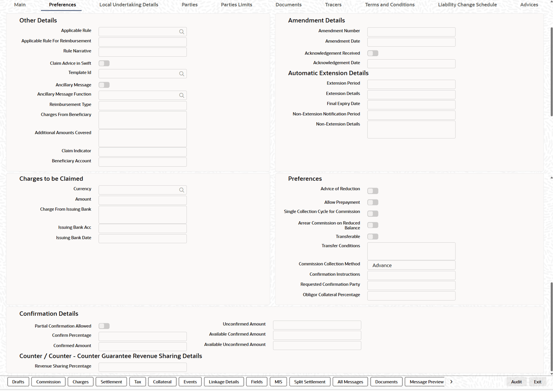Turn on Allow Prepayment switch
Viewport: 553px width, 391px height.
373,202
